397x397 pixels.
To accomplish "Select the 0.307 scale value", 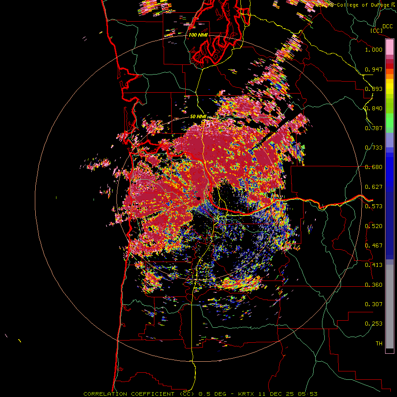I will pyautogui.click(x=374, y=304).
